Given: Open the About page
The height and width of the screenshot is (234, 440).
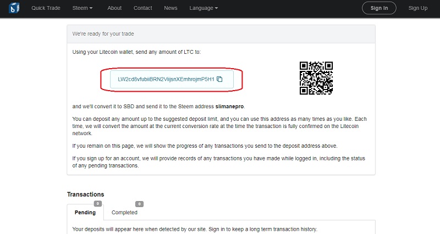Looking at the screenshot, I should point(114,8).
